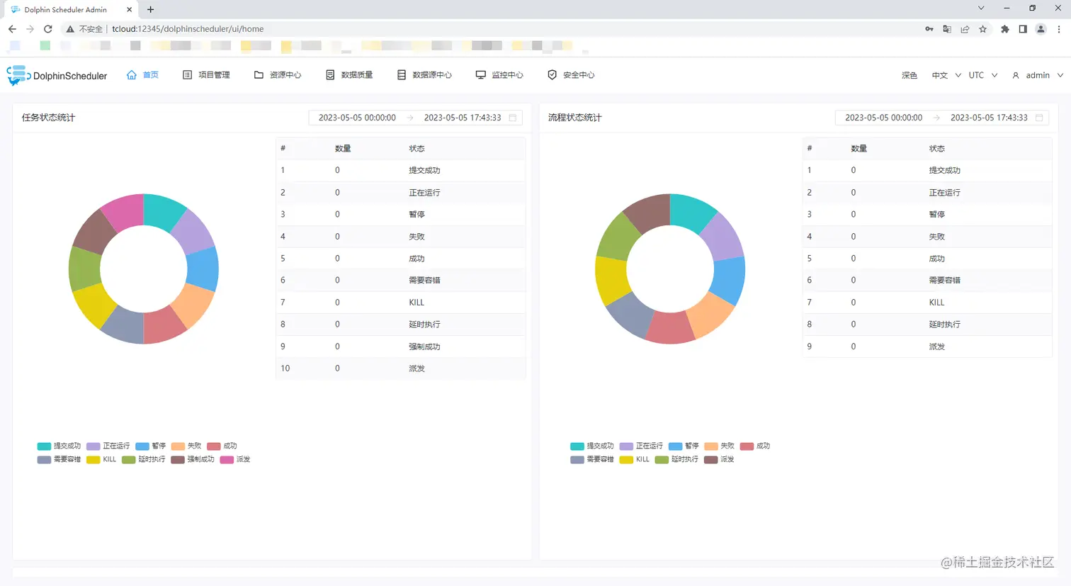Click the yellow KILL swatch in the task legend
The height and width of the screenshot is (586, 1071).
click(x=93, y=460)
